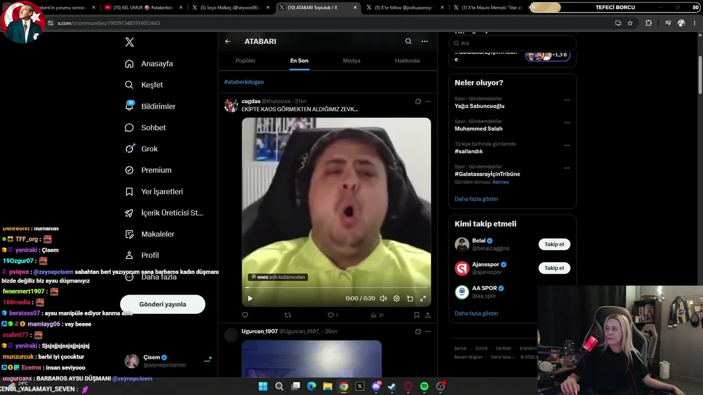Switch to the Hakkında tab
This screenshot has width=703, height=395.
coord(408,60)
